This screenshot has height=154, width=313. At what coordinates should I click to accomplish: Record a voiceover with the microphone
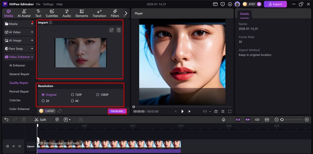point(223,120)
